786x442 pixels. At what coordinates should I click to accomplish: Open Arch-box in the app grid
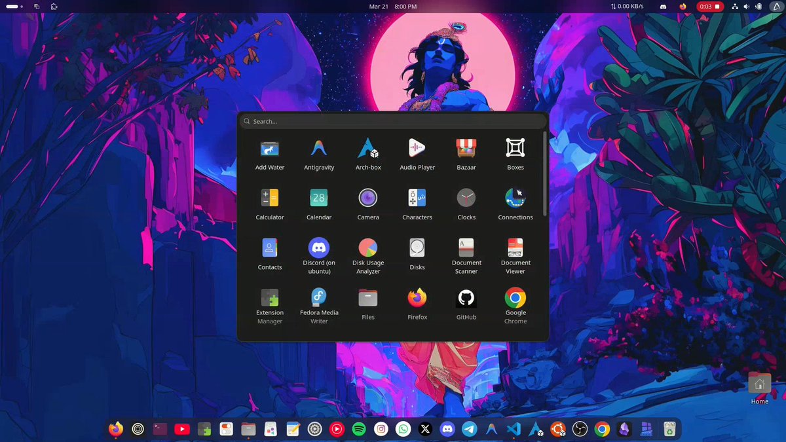pyautogui.click(x=368, y=155)
